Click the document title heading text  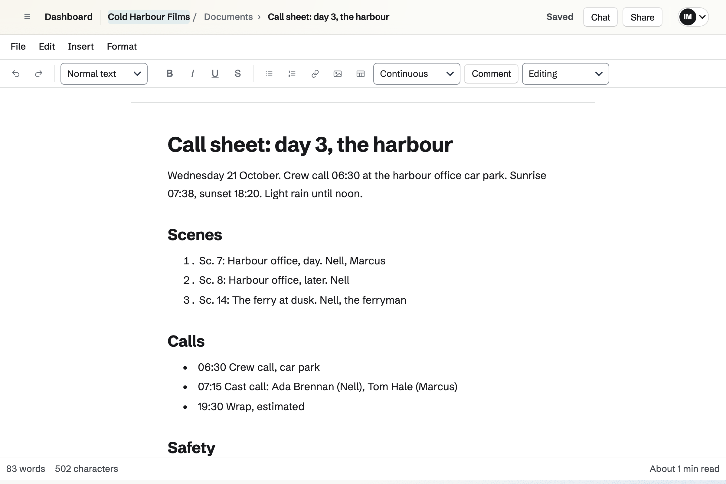(310, 145)
